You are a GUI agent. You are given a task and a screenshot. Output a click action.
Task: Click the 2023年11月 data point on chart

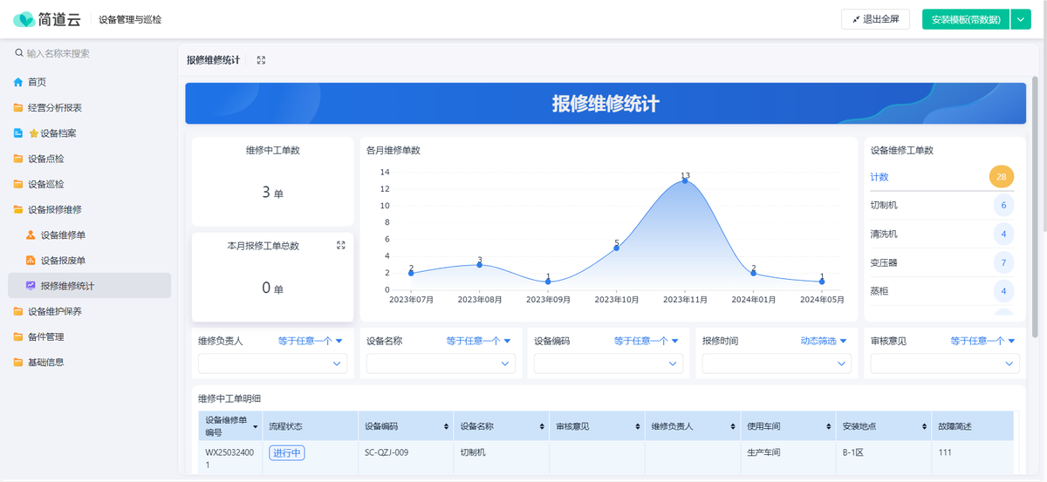pyautogui.click(x=685, y=180)
